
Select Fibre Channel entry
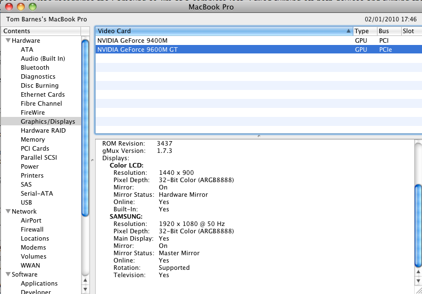tap(41, 103)
